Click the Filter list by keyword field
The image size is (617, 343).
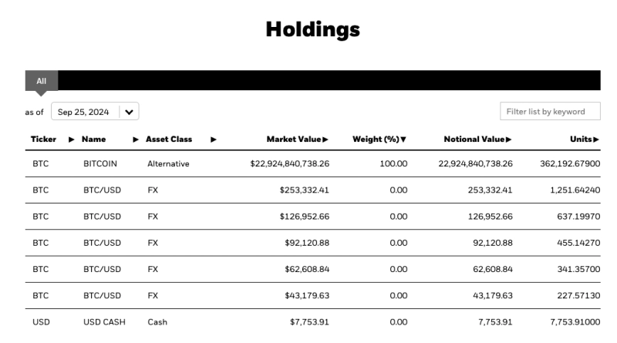pos(550,112)
